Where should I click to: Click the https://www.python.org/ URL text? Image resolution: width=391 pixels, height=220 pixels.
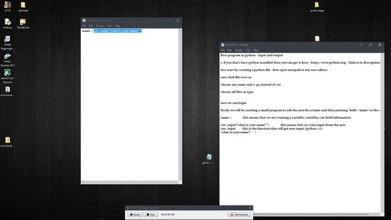pos(329,62)
